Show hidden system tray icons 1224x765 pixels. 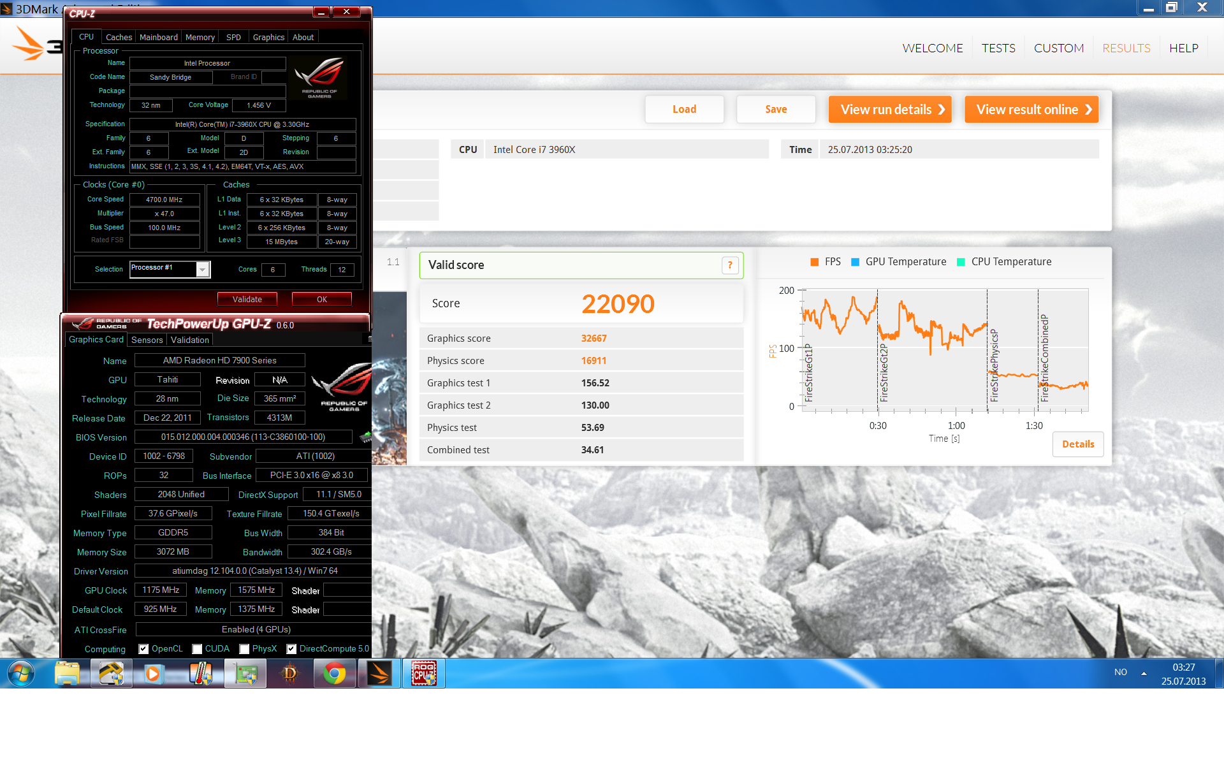click(1144, 673)
